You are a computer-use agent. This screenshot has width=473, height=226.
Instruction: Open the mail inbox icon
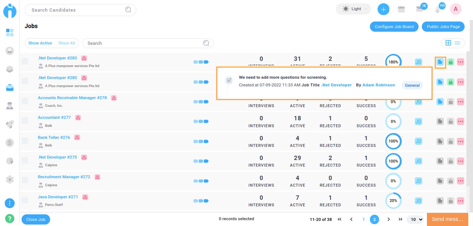[x=420, y=9]
